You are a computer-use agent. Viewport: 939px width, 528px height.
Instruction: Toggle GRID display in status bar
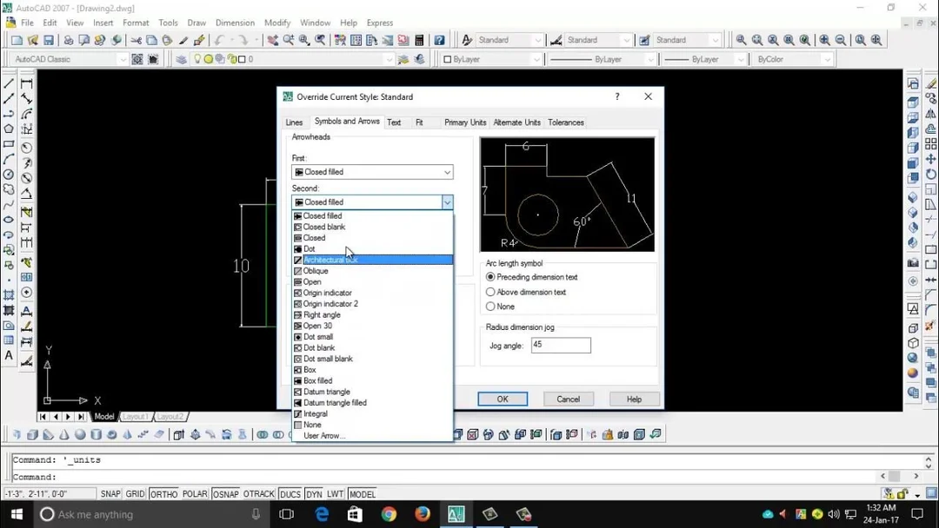pos(135,494)
